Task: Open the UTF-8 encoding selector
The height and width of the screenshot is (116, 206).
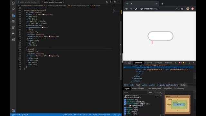Action: point(85,115)
